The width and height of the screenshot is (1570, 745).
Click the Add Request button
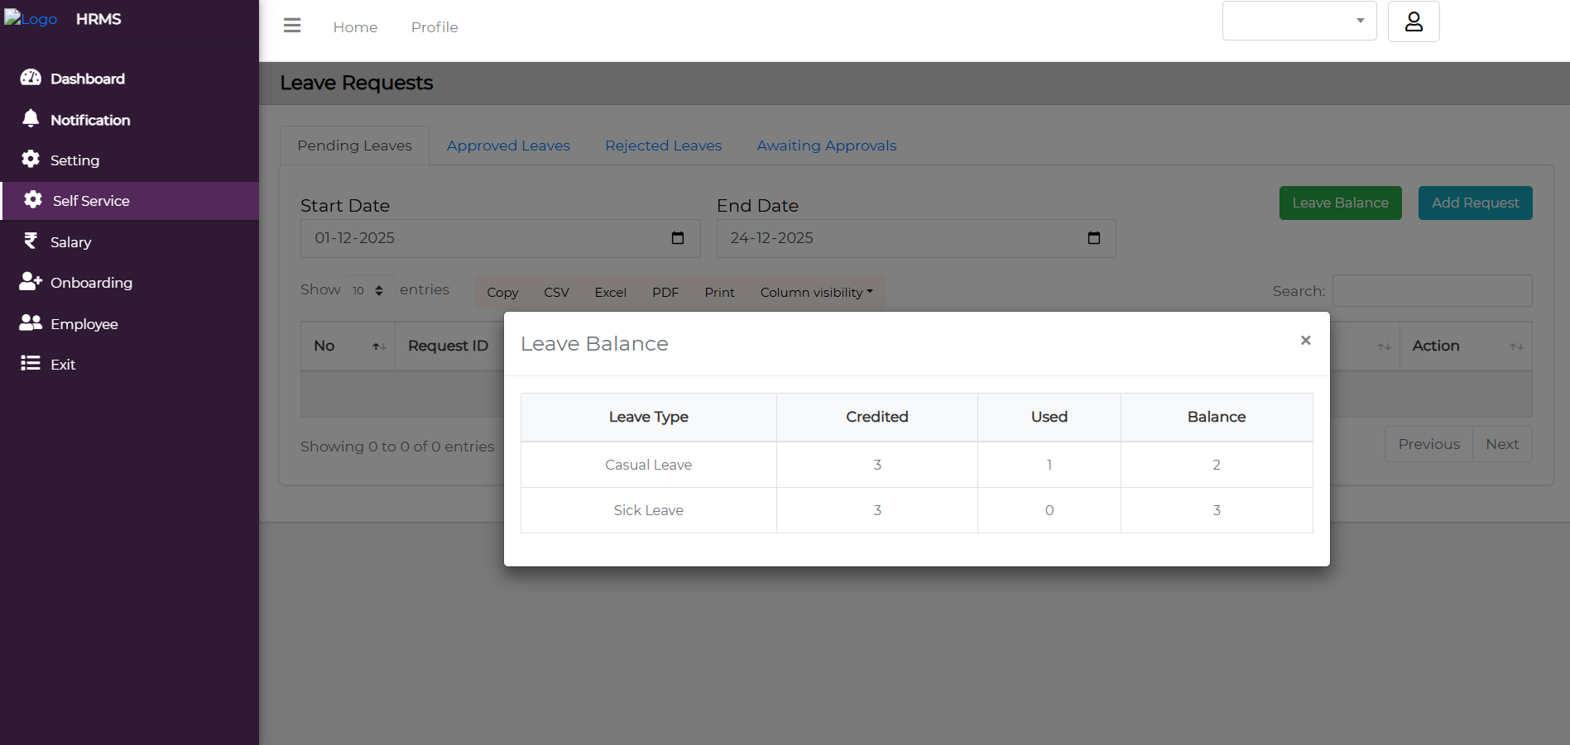pos(1475,203)
